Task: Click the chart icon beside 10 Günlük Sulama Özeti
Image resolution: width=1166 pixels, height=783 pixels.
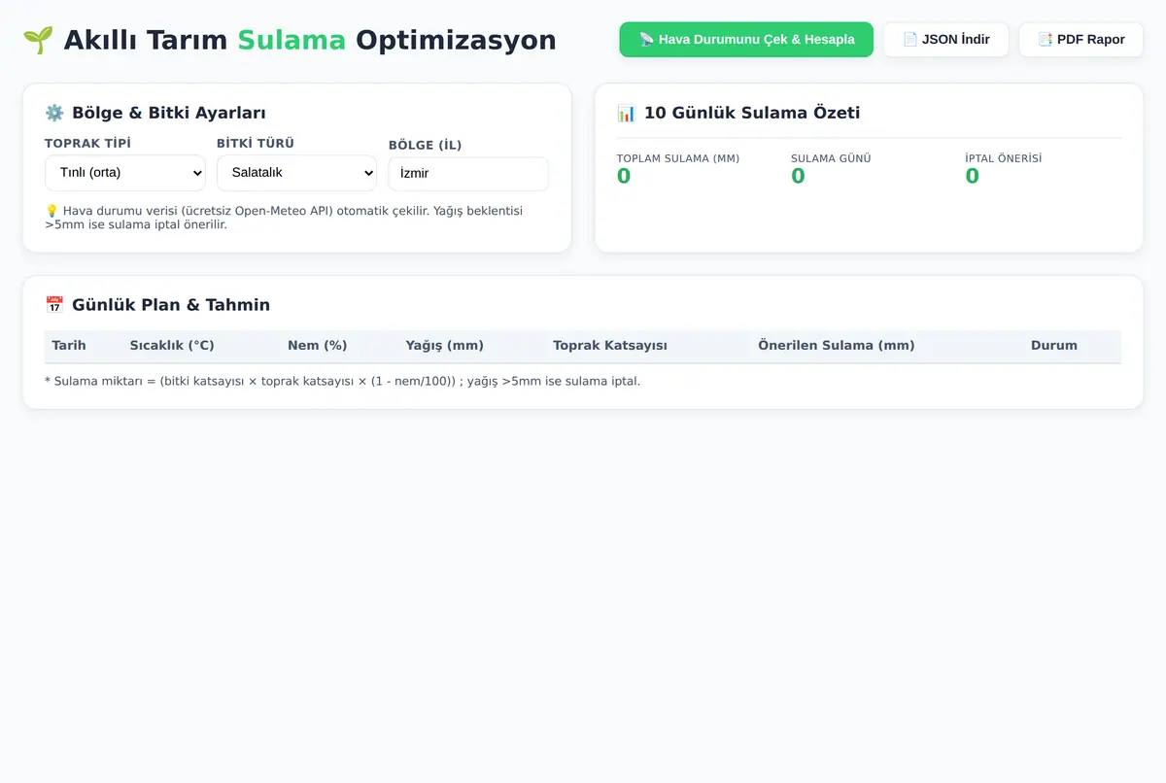Action: click(627, 113)
